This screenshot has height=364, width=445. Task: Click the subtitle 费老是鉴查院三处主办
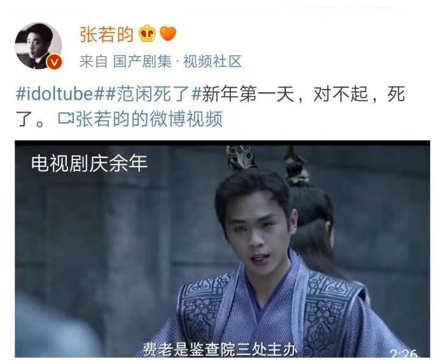pos(219,349)
